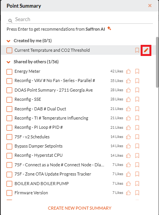Click the Saffron AI sparkle icon
The image size is (159, 215).
(109, 28)
